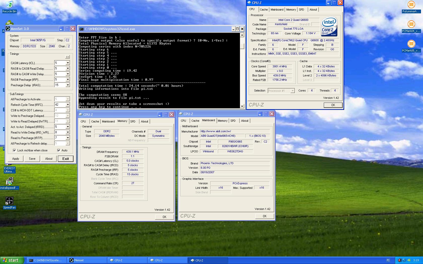Open SPD tab in CPU-Z Memory window

[x=133, y=121]
